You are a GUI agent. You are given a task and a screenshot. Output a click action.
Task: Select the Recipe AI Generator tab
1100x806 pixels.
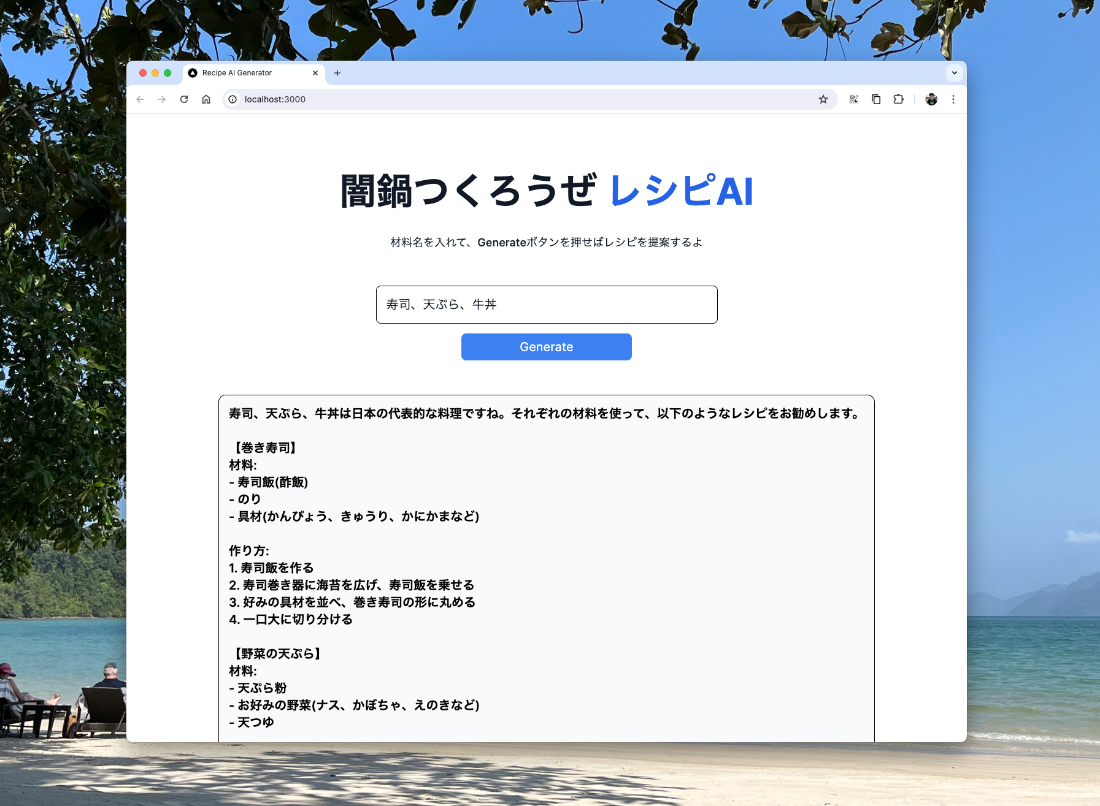[245, 72]
